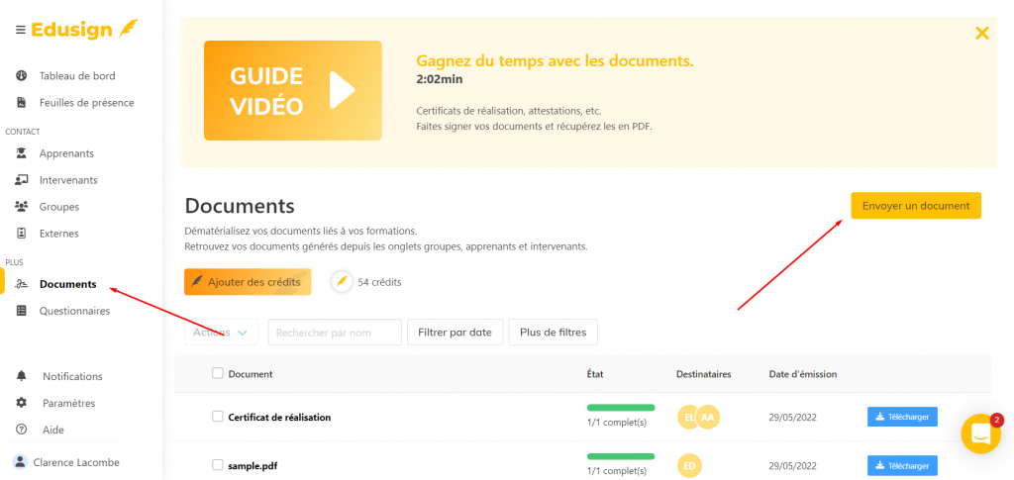Select all documents with the header checkbox
The image size is (1014, 480).
pos(217,373)
